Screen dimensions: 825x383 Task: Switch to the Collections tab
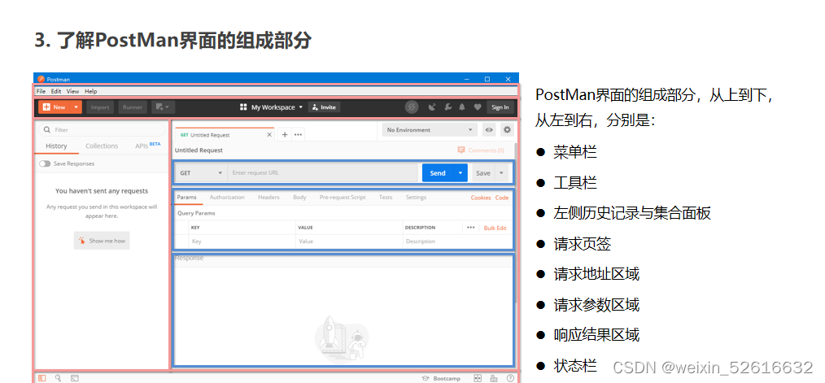click(102, 146)
